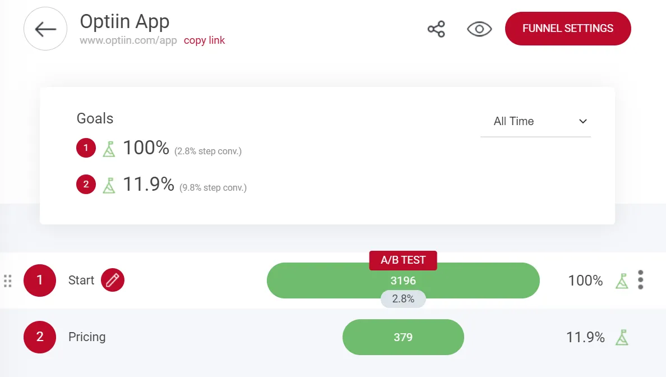Click the goal flask icon beside 100%

621,281
